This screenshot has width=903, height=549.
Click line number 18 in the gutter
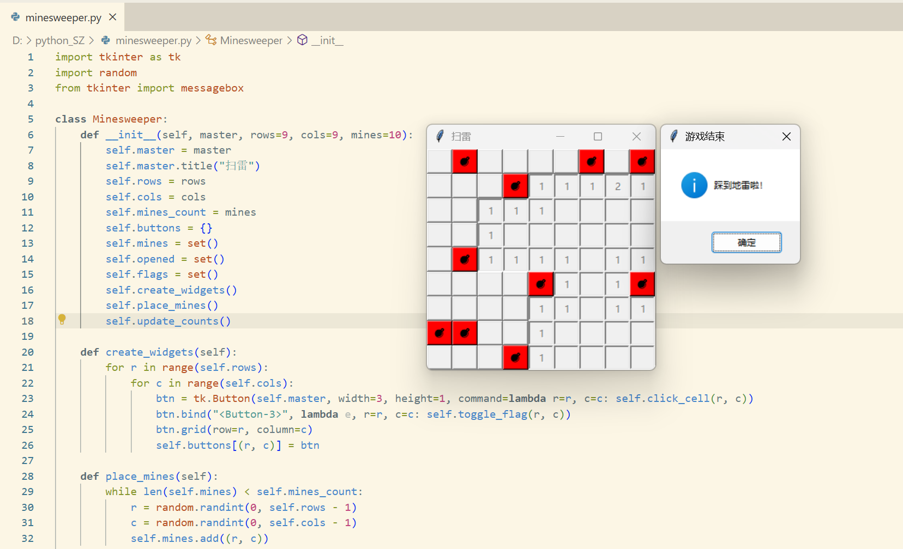click(x=28, y=321)
